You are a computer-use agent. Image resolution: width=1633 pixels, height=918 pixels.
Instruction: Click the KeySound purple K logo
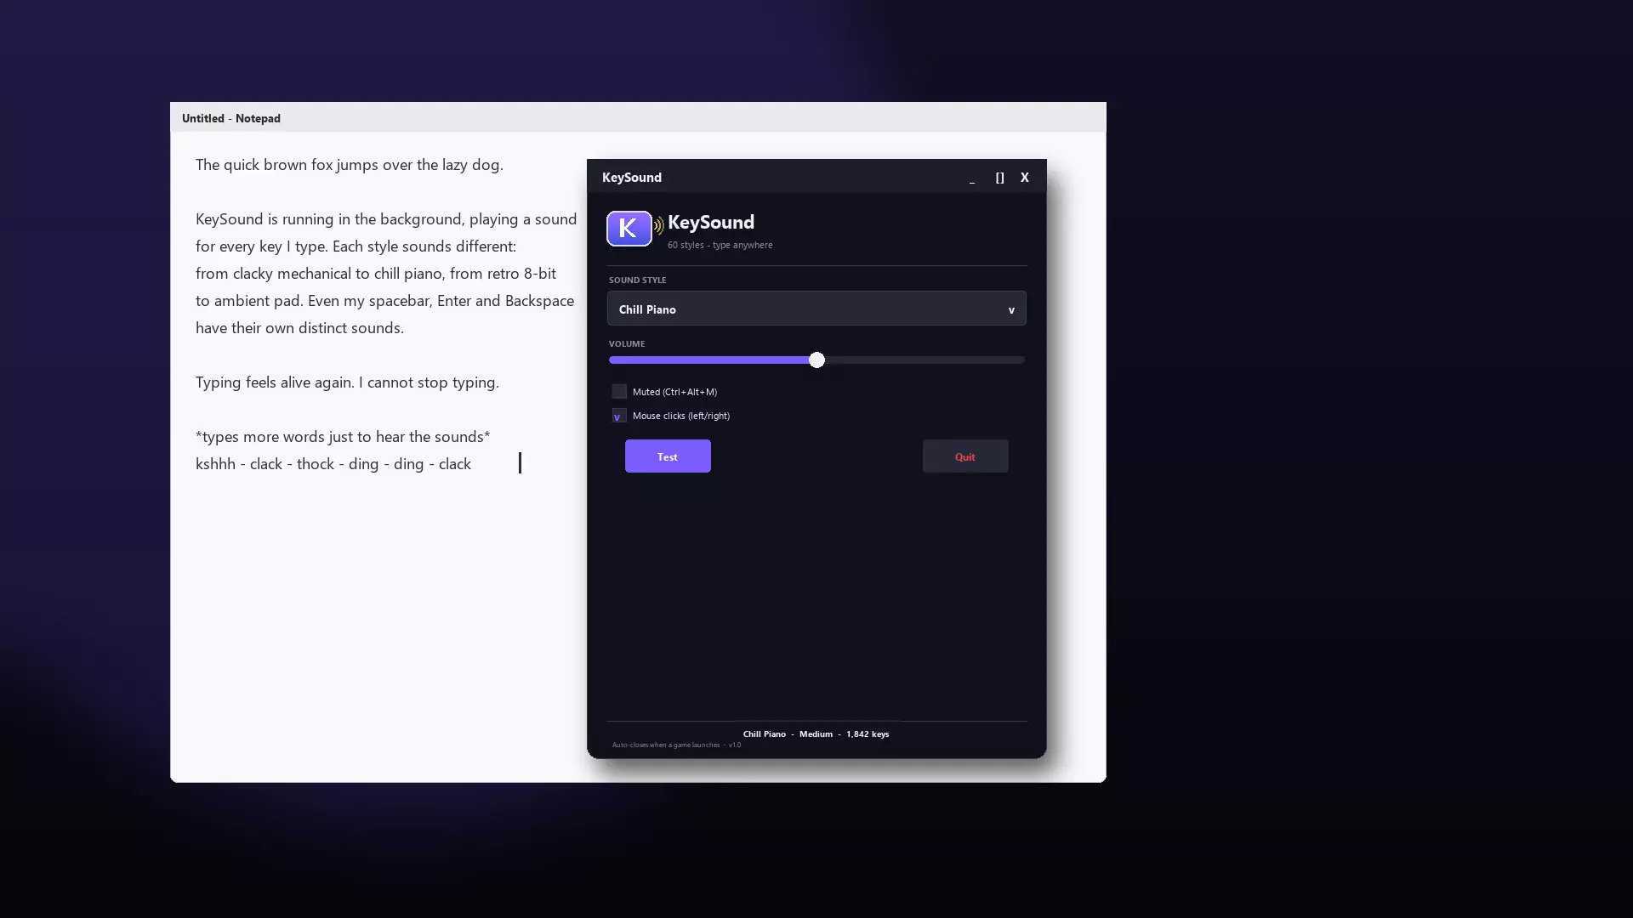[x=629, y=229]
